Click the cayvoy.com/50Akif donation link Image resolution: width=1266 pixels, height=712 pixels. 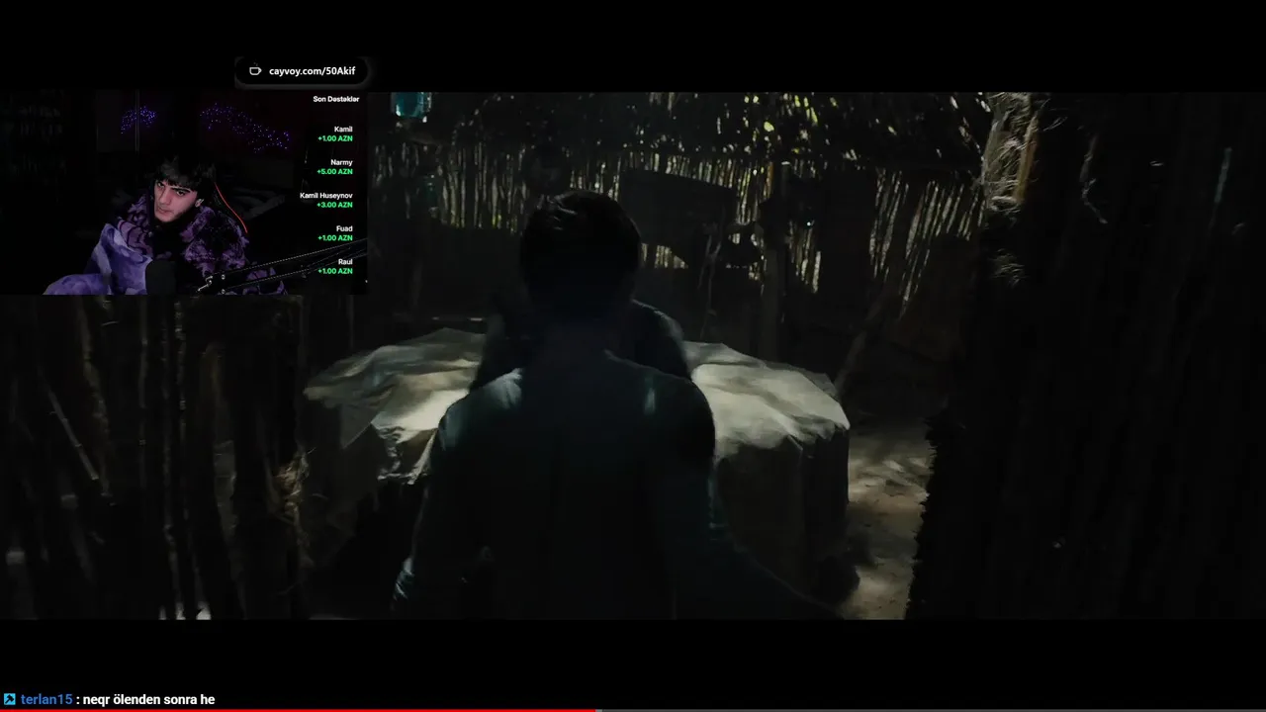[312, 71]
